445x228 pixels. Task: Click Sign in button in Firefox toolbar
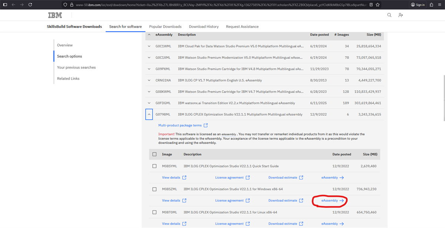418,5
